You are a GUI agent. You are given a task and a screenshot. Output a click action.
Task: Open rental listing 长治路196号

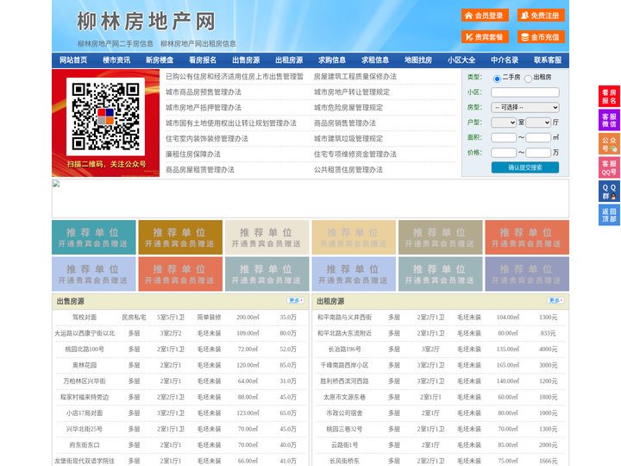tap(344, 349)
